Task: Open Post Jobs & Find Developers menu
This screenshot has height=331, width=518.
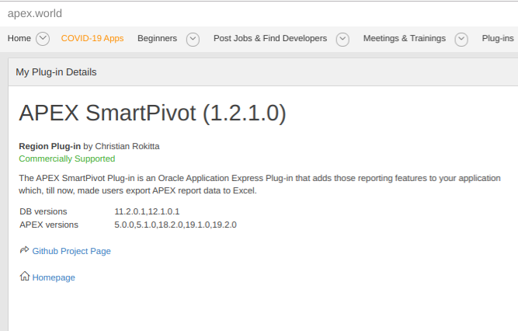Action: (270, 38)
